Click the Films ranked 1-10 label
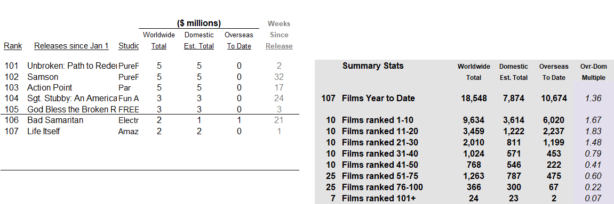The height and width of the screenshot is (204, 614). 378,120
